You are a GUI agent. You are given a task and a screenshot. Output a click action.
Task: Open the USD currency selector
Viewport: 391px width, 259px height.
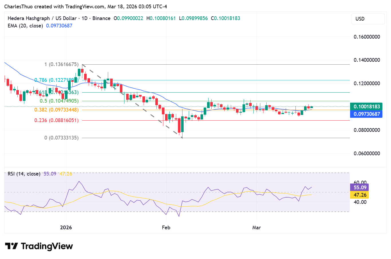tap(368, 19)
